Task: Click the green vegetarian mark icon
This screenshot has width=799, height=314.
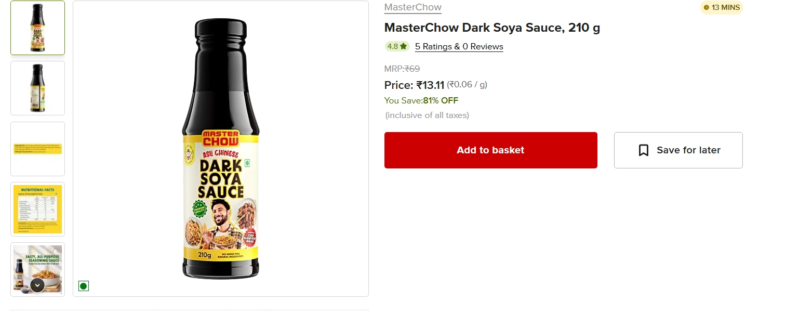Action: click(x=84, y=286)
